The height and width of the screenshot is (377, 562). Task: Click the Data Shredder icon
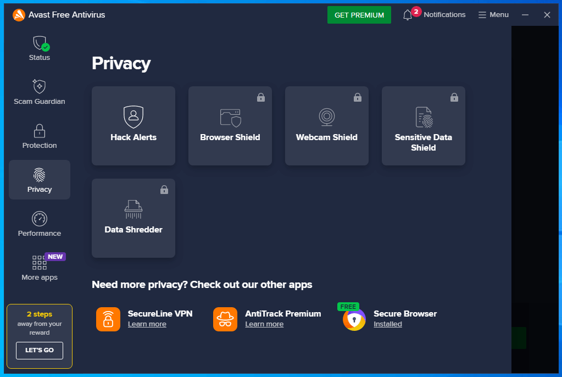tap(133, 209)
